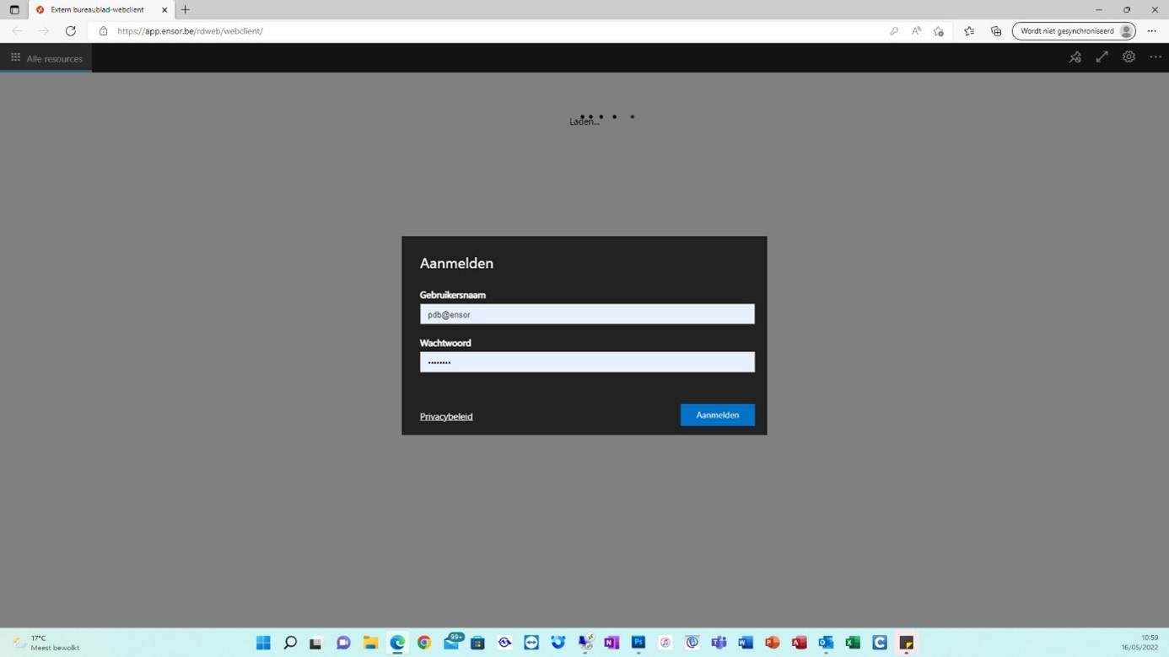Enter full screen with the double-arrow icon
Image resolution: width=1169 pixels, height=657 pixels.
tap(1102, 57)
